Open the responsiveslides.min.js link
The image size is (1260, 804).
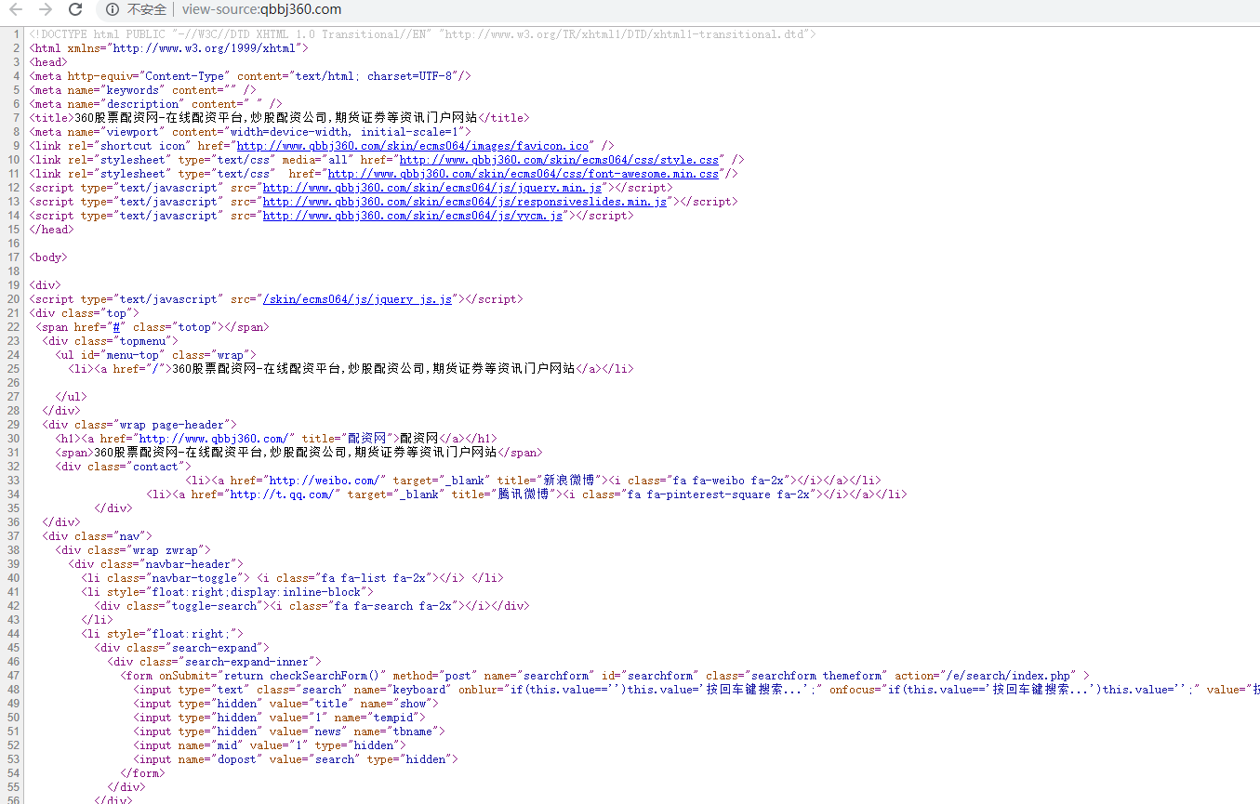(465, 202)
